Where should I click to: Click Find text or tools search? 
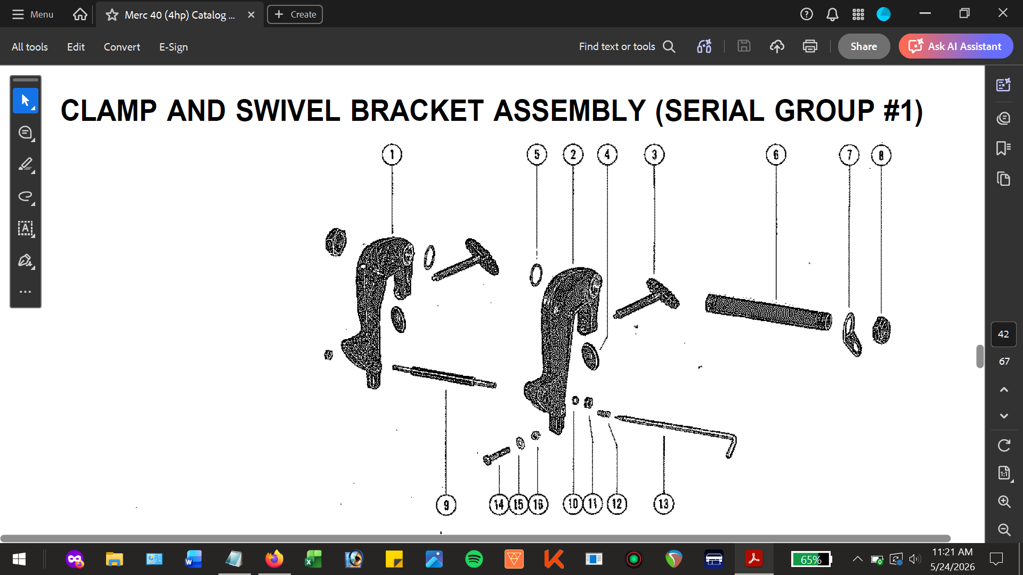627,46
